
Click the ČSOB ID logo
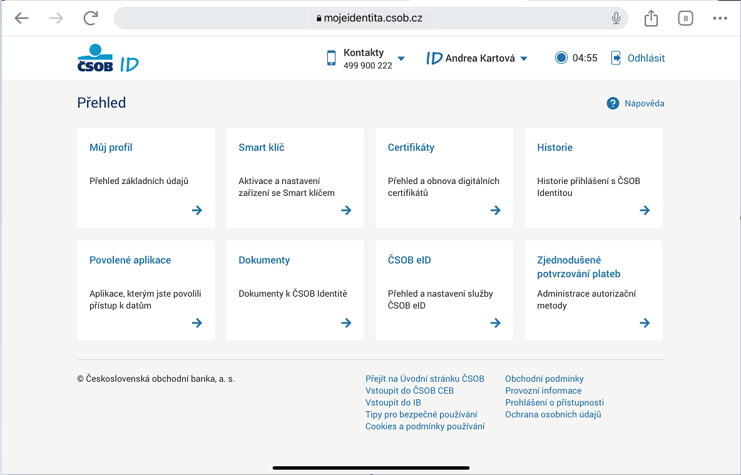[108, 58]
